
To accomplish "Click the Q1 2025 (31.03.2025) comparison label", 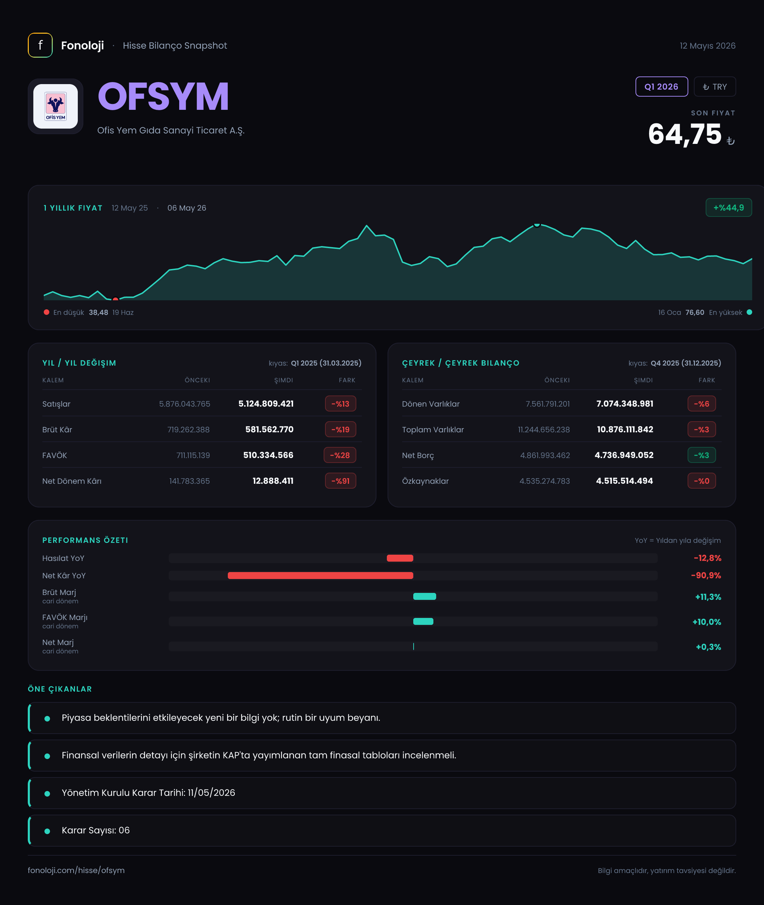I will coord(326,363).
